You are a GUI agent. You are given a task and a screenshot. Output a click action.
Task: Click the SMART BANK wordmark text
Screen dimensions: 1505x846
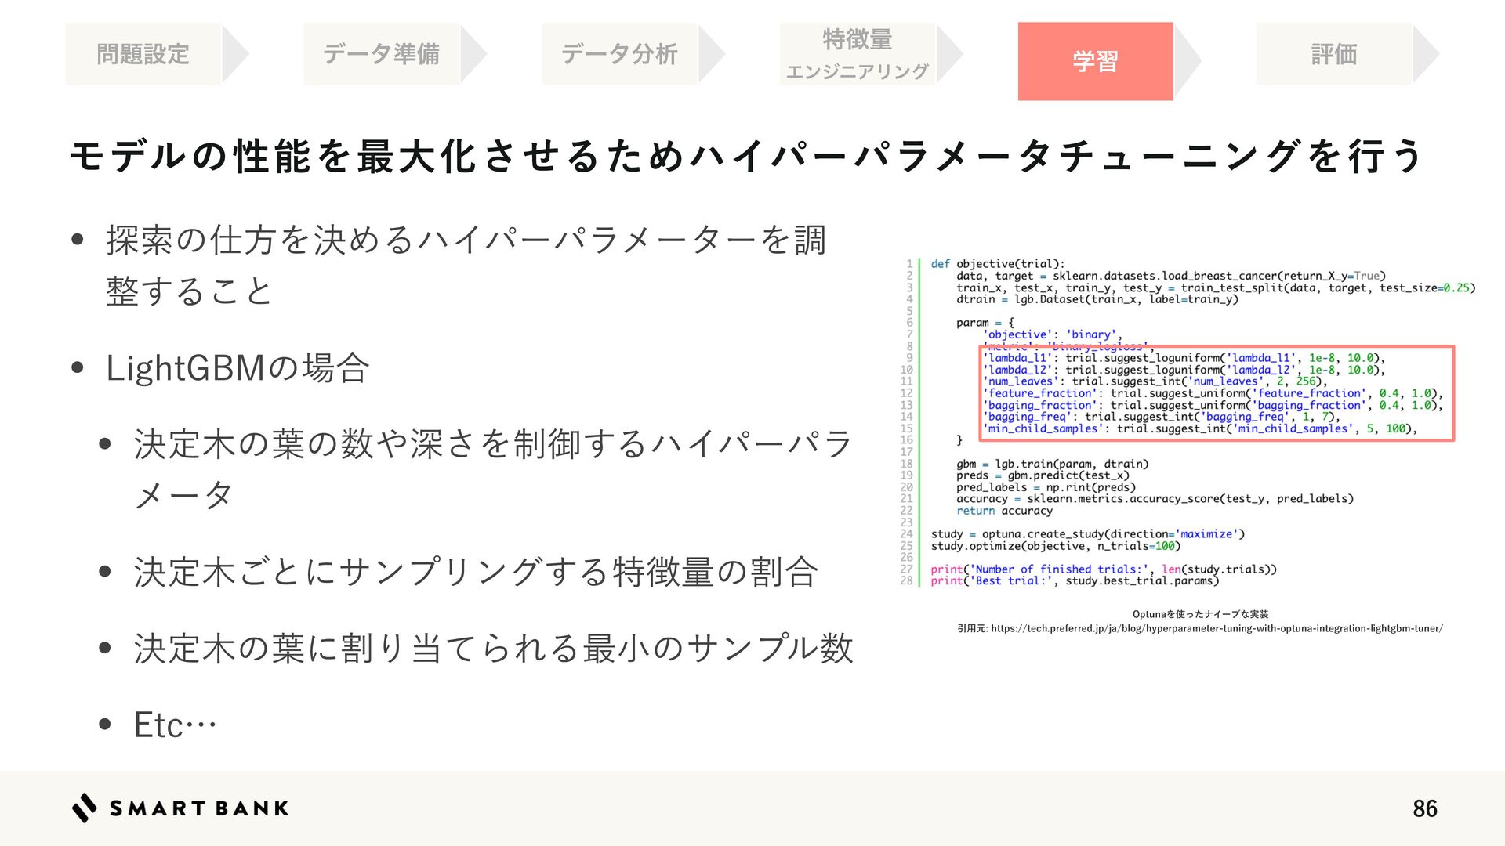click(199, 808)
